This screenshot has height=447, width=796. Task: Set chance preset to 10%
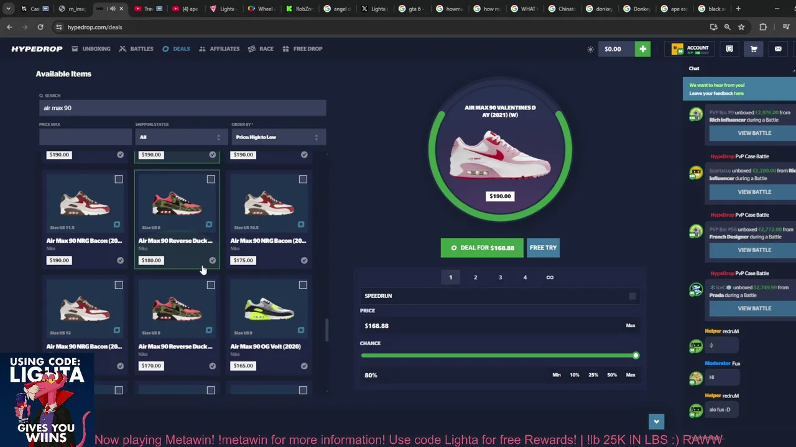click(x=575, y=375)
